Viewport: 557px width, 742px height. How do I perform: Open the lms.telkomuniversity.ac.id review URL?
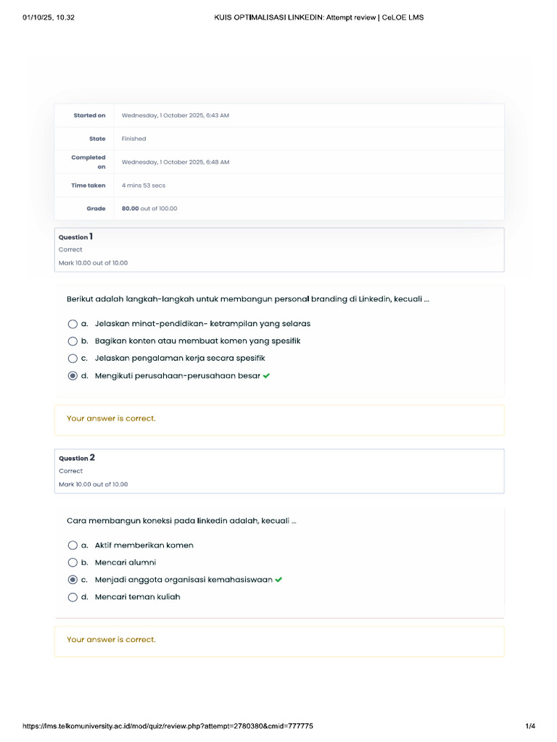(x=168, y=726)
